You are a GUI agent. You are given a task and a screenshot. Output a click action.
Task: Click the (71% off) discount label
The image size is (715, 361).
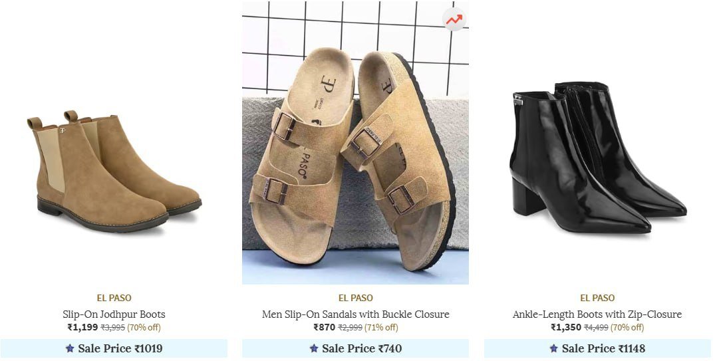click(x=381, y=328)
